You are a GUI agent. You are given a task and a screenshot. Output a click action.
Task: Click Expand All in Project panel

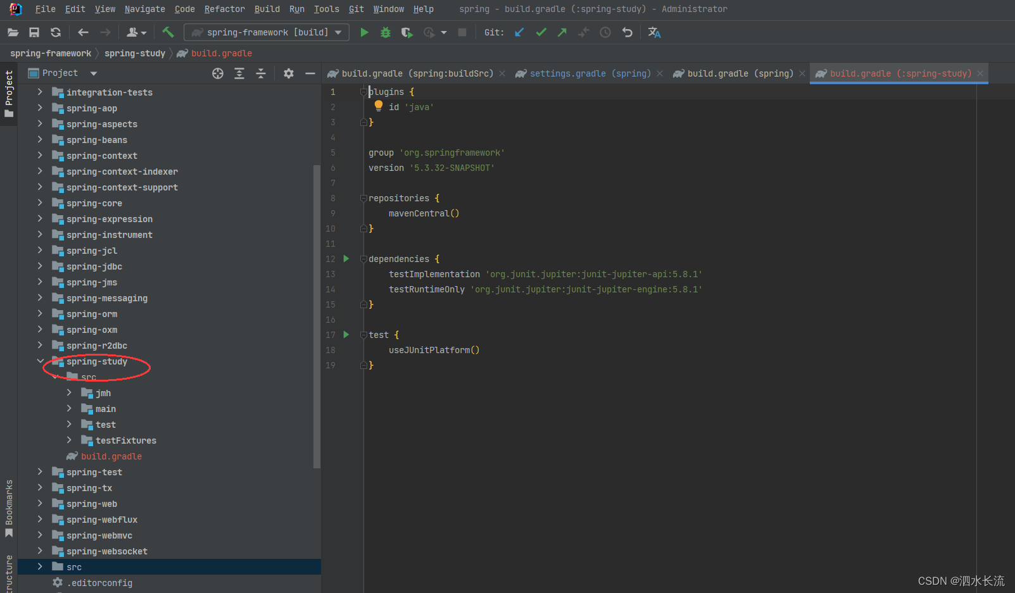[239, 73]
